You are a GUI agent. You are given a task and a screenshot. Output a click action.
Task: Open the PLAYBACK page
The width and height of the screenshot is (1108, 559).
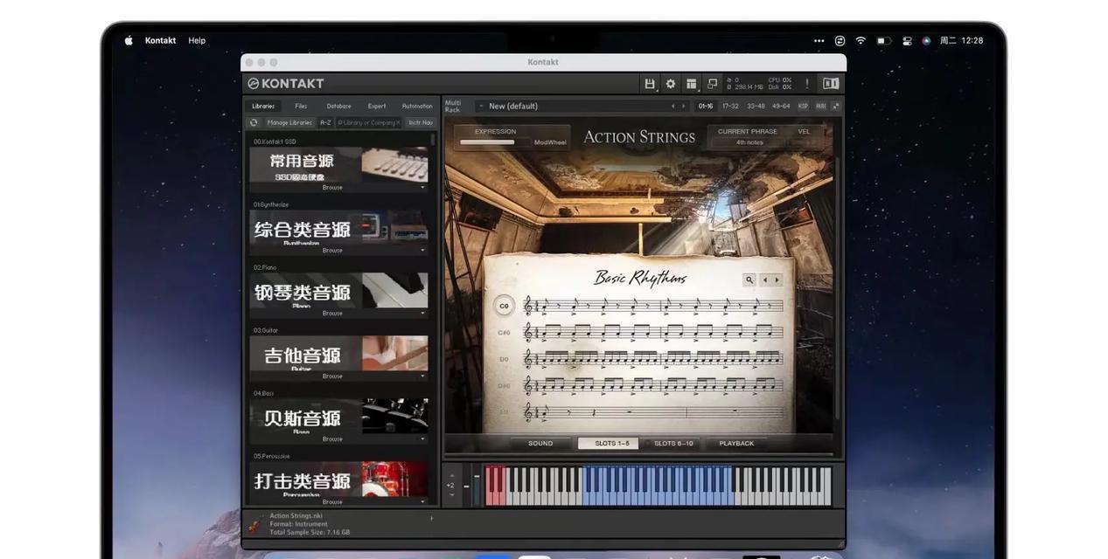736,444
